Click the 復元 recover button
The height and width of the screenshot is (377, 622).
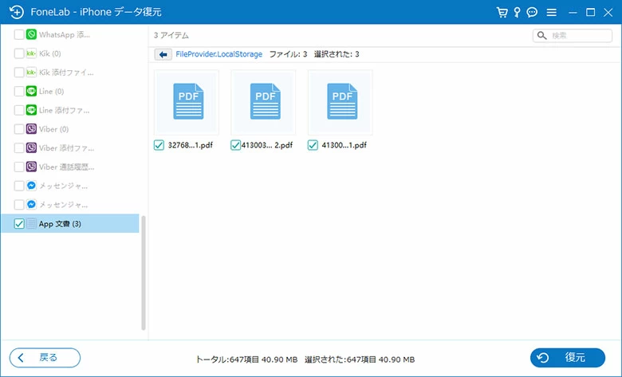[x=567, y=357]
